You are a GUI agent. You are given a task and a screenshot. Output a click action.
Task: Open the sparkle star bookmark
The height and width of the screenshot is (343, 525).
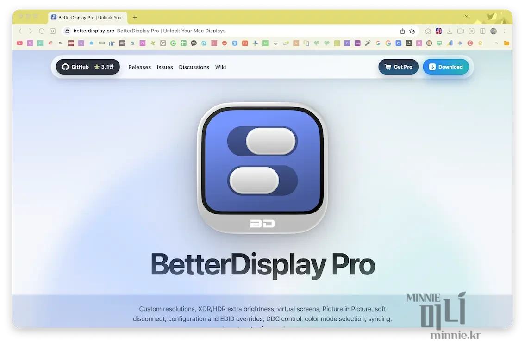460,43
